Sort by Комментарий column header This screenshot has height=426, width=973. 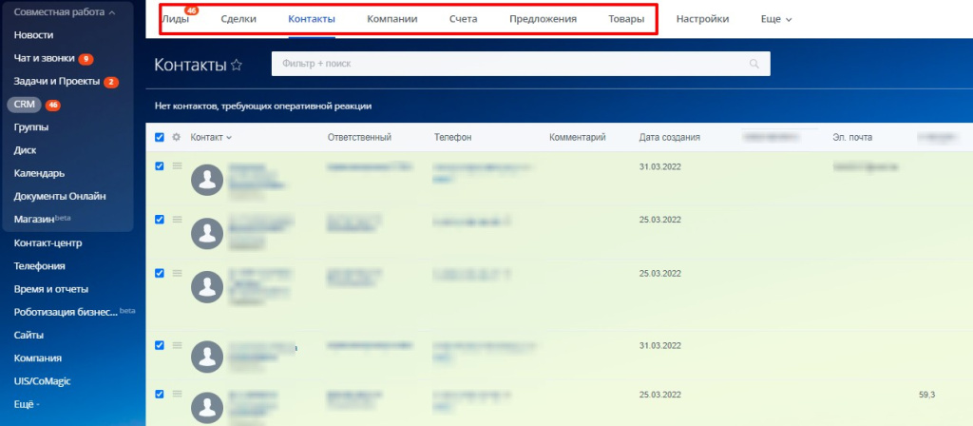(x=578, y=137)
